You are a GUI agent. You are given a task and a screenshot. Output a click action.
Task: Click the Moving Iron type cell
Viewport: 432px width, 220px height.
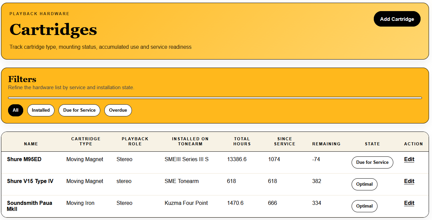click(x=80, y=203)
